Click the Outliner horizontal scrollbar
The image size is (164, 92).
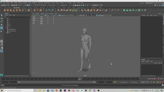tap(17, 76)
